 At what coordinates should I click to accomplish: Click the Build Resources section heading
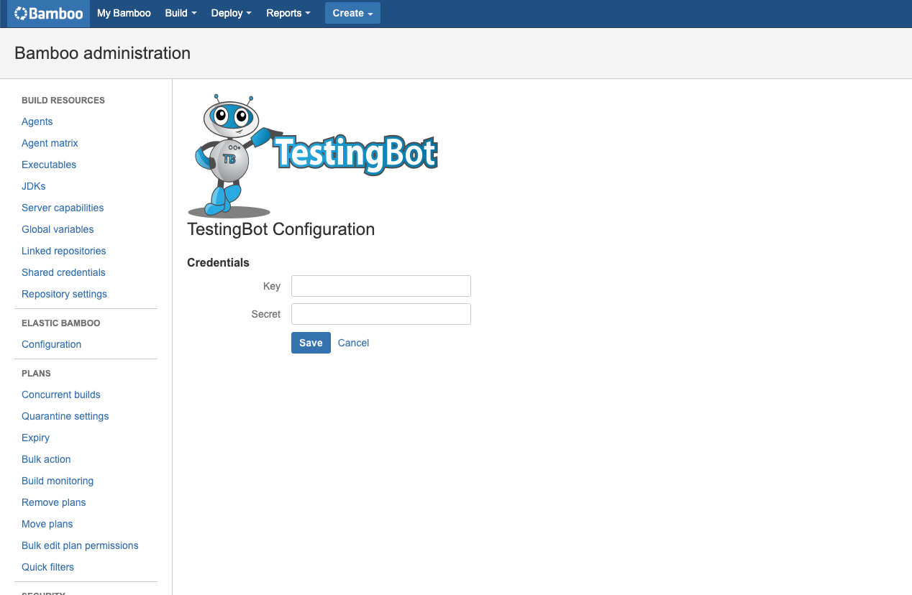[63, 101]
